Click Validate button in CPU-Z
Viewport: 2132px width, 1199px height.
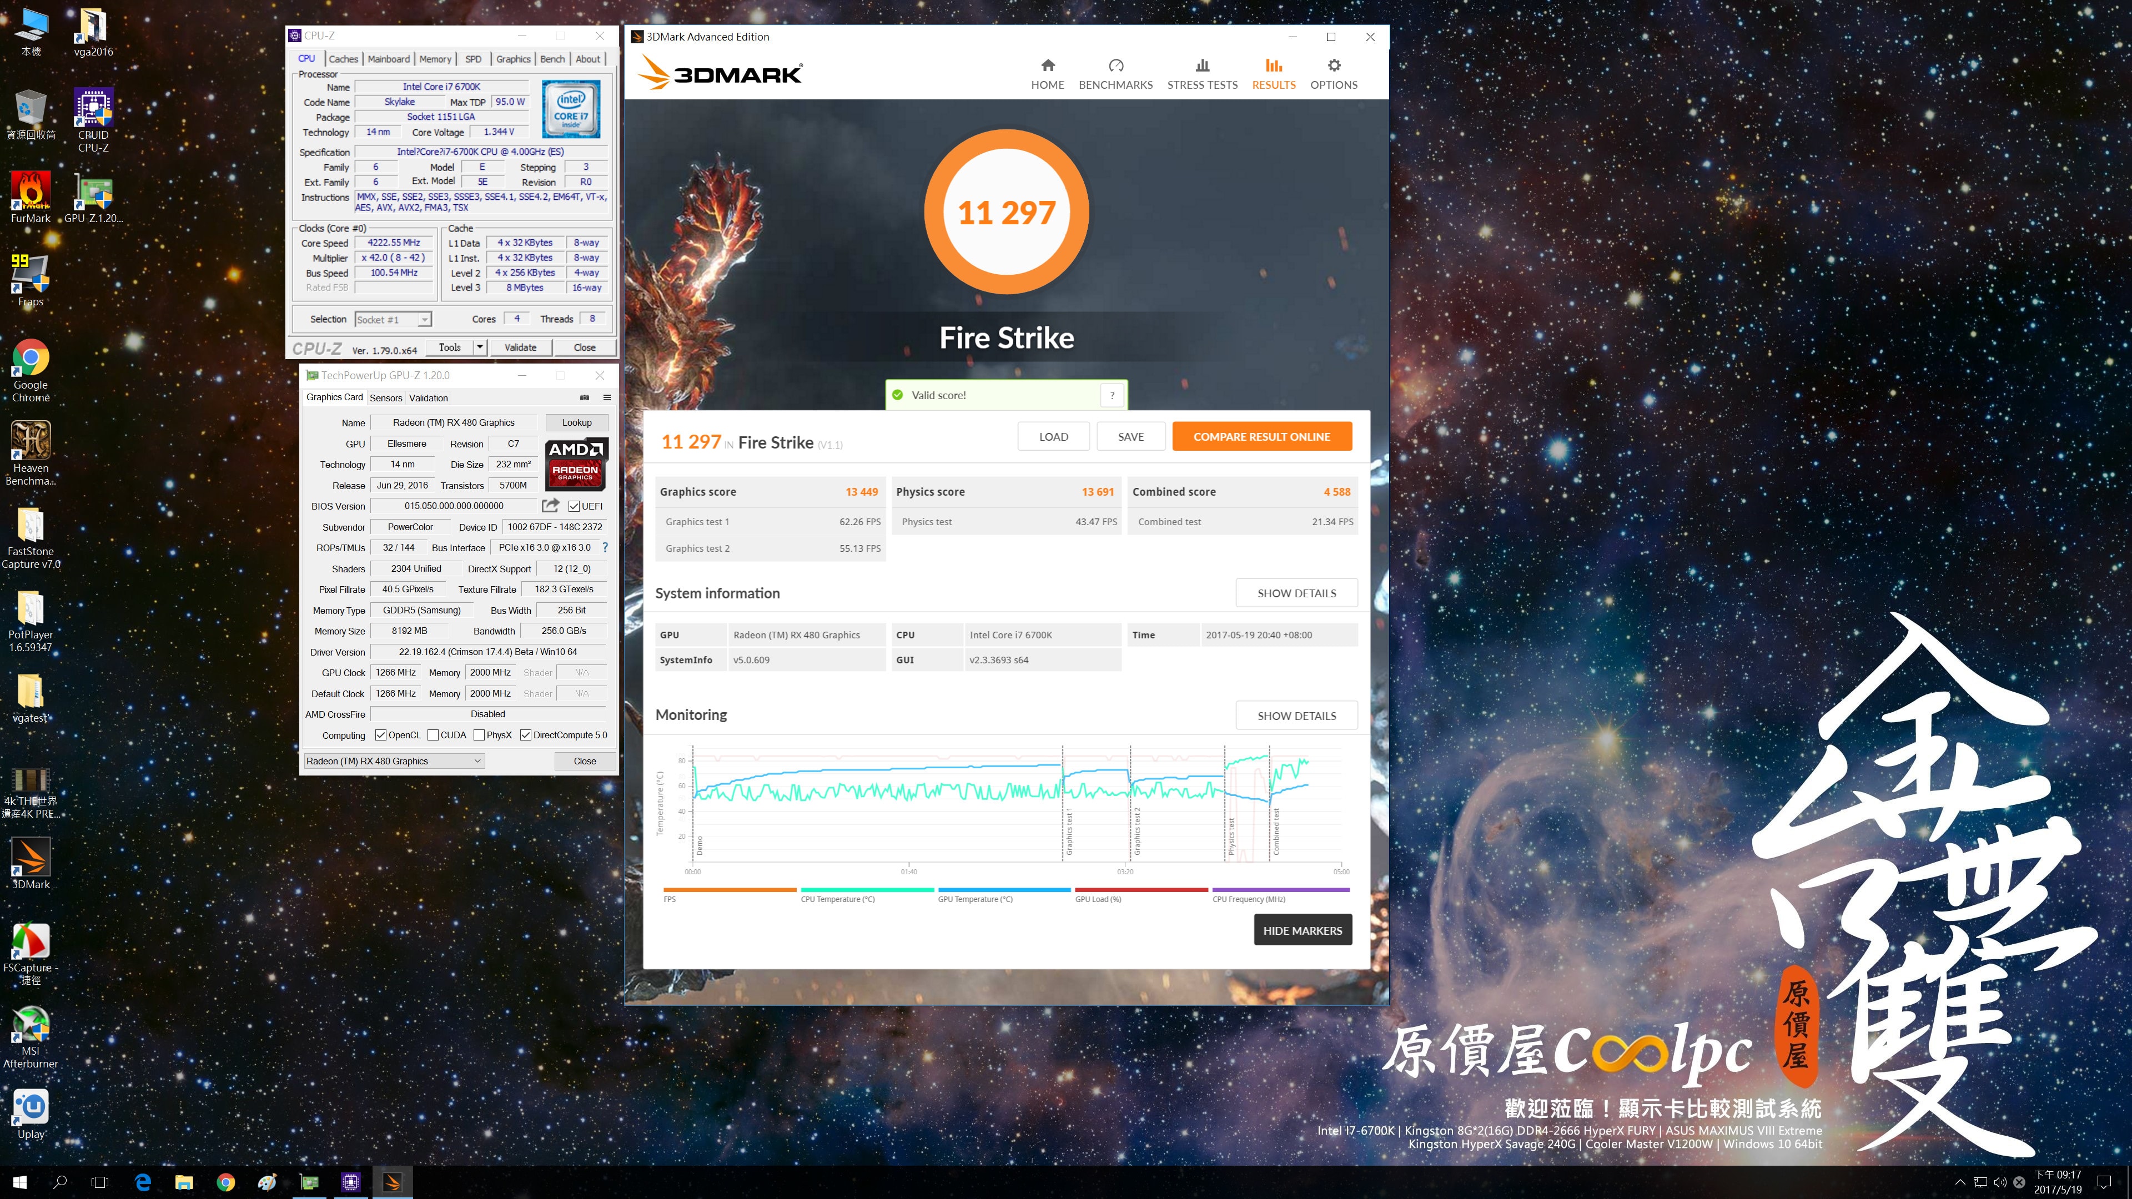coord(521,347)
